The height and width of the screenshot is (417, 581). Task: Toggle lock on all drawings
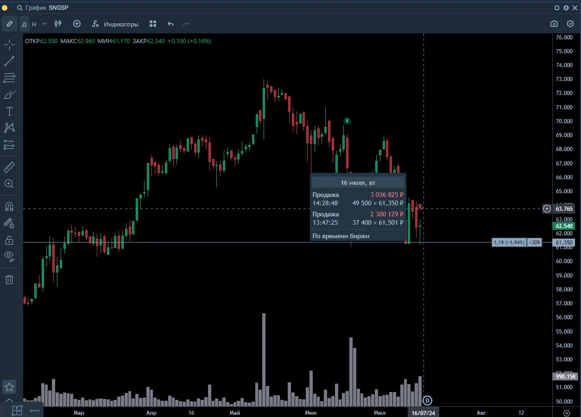[9, 240]
